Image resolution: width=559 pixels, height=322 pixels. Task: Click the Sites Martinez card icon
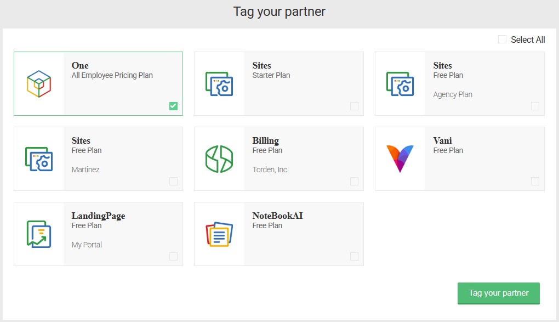(x=39, y=159)
